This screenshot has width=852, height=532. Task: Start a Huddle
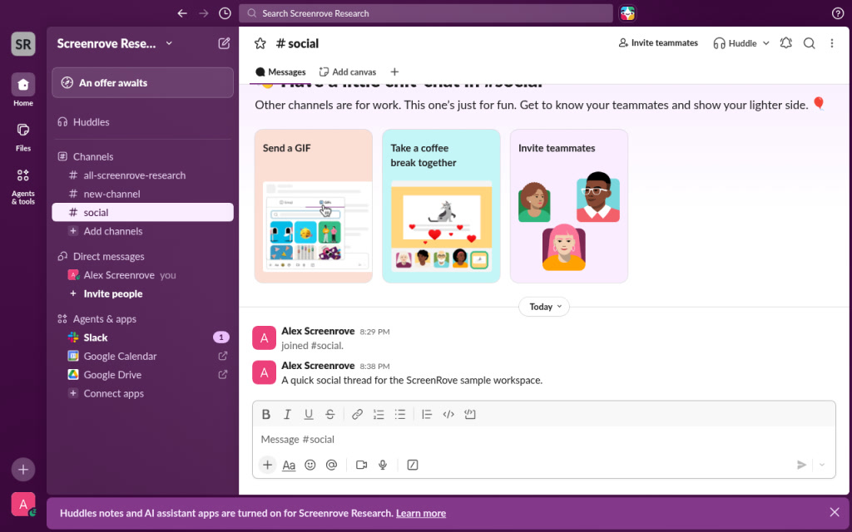[x=736, y=43]
